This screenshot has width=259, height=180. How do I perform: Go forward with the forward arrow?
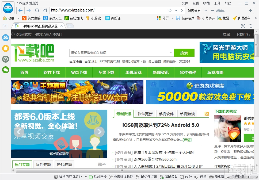(29, 10)
